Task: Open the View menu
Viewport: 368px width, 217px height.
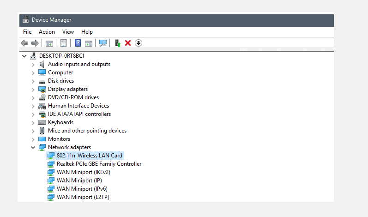Action: click(68, 32)
